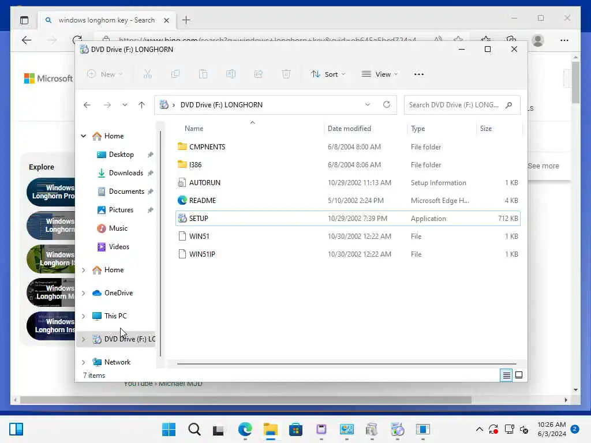Image resolution: width=591 pixels, height=443 pixels.
Task: Open recent locations dropdown chevron
Action: click(125, 105)
